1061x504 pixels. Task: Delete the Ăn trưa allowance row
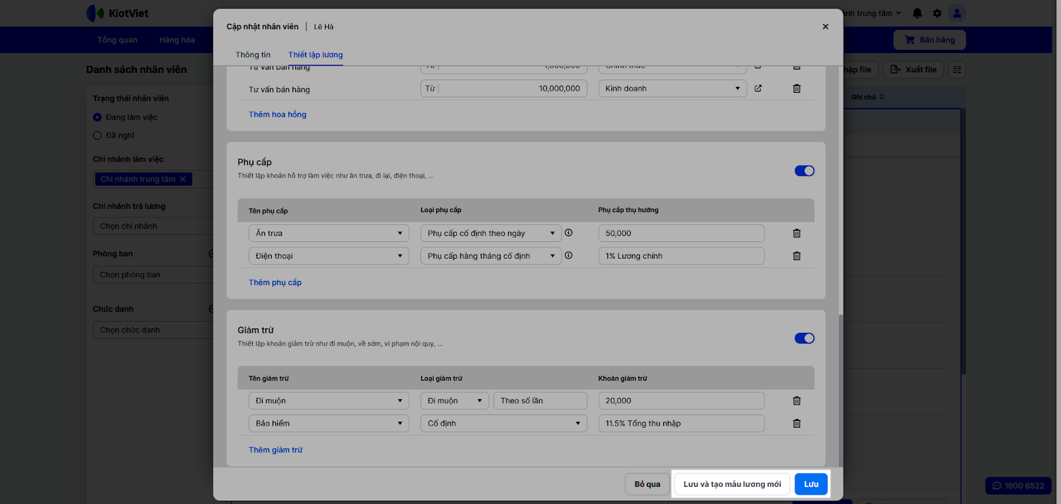(x=796, y=233)
